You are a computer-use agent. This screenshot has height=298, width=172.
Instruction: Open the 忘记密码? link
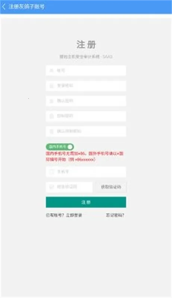tap(115, 215)
